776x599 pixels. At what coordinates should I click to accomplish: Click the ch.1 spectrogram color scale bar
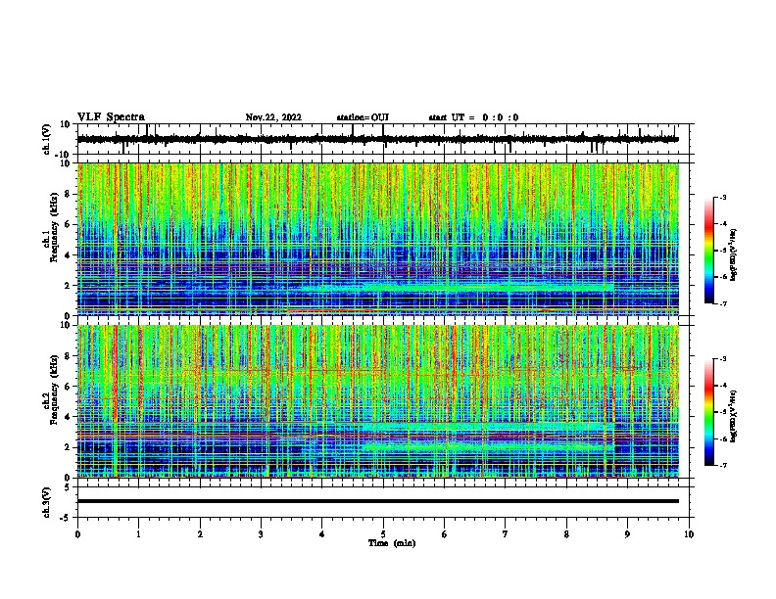click(x=708, y=251)
